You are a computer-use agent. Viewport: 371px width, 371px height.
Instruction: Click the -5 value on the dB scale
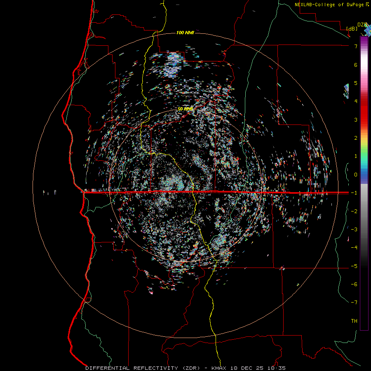point(354,266)
